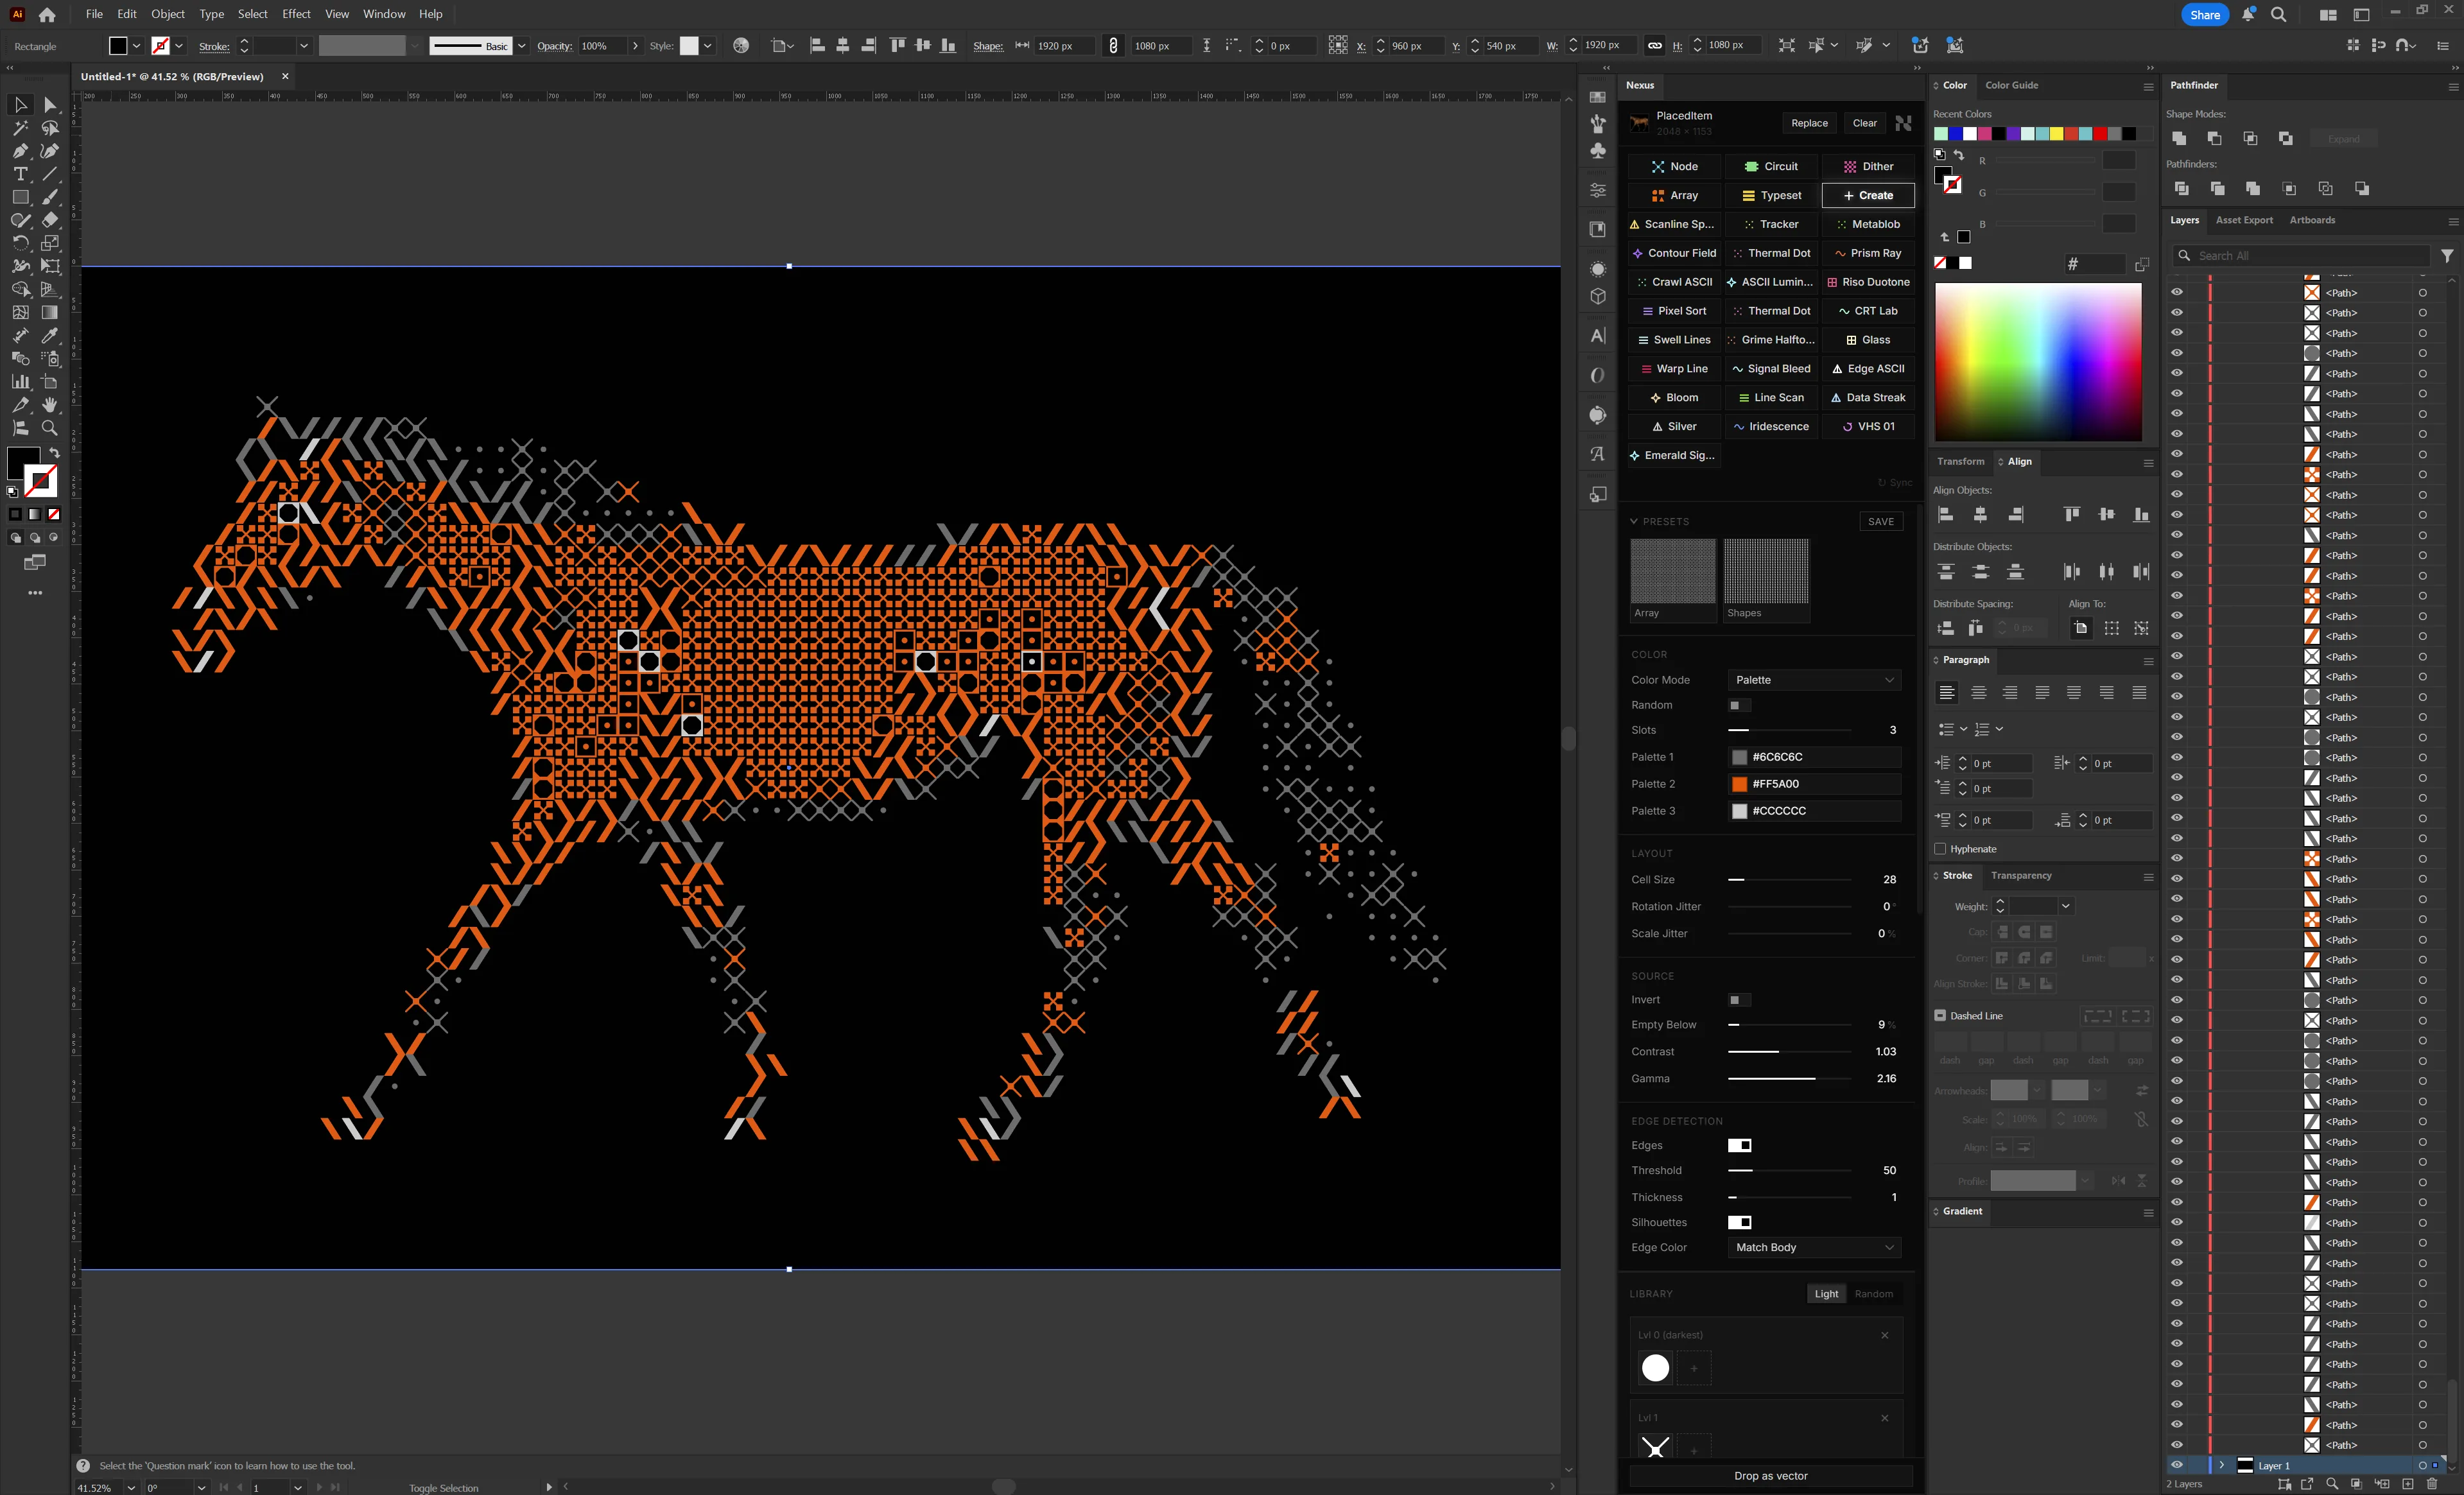Select the Hand tool
2464x1495 pixels.
click(x=50, y=404)
